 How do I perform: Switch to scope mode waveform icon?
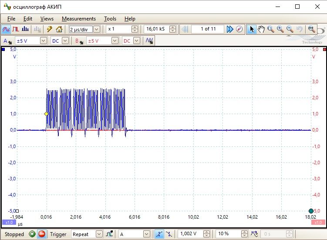point(6,29)
